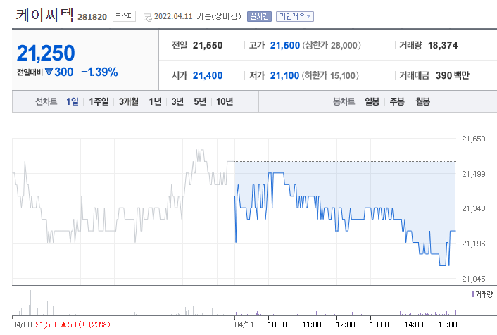Click the 12:00 time axis label

tap(346, 324)
